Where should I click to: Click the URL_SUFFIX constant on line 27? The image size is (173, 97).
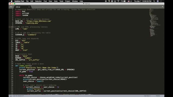20,60
